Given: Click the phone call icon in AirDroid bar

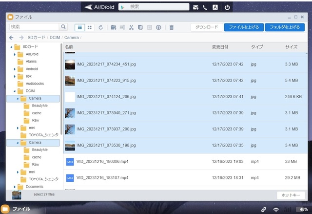Looking at the screenshot, I should click(x=205, y=8).
